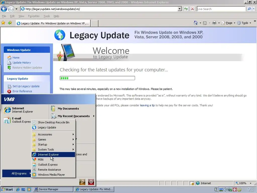The image size is (257, 193).
Task: Launch MSN from programs list
Action: [53, 160]
